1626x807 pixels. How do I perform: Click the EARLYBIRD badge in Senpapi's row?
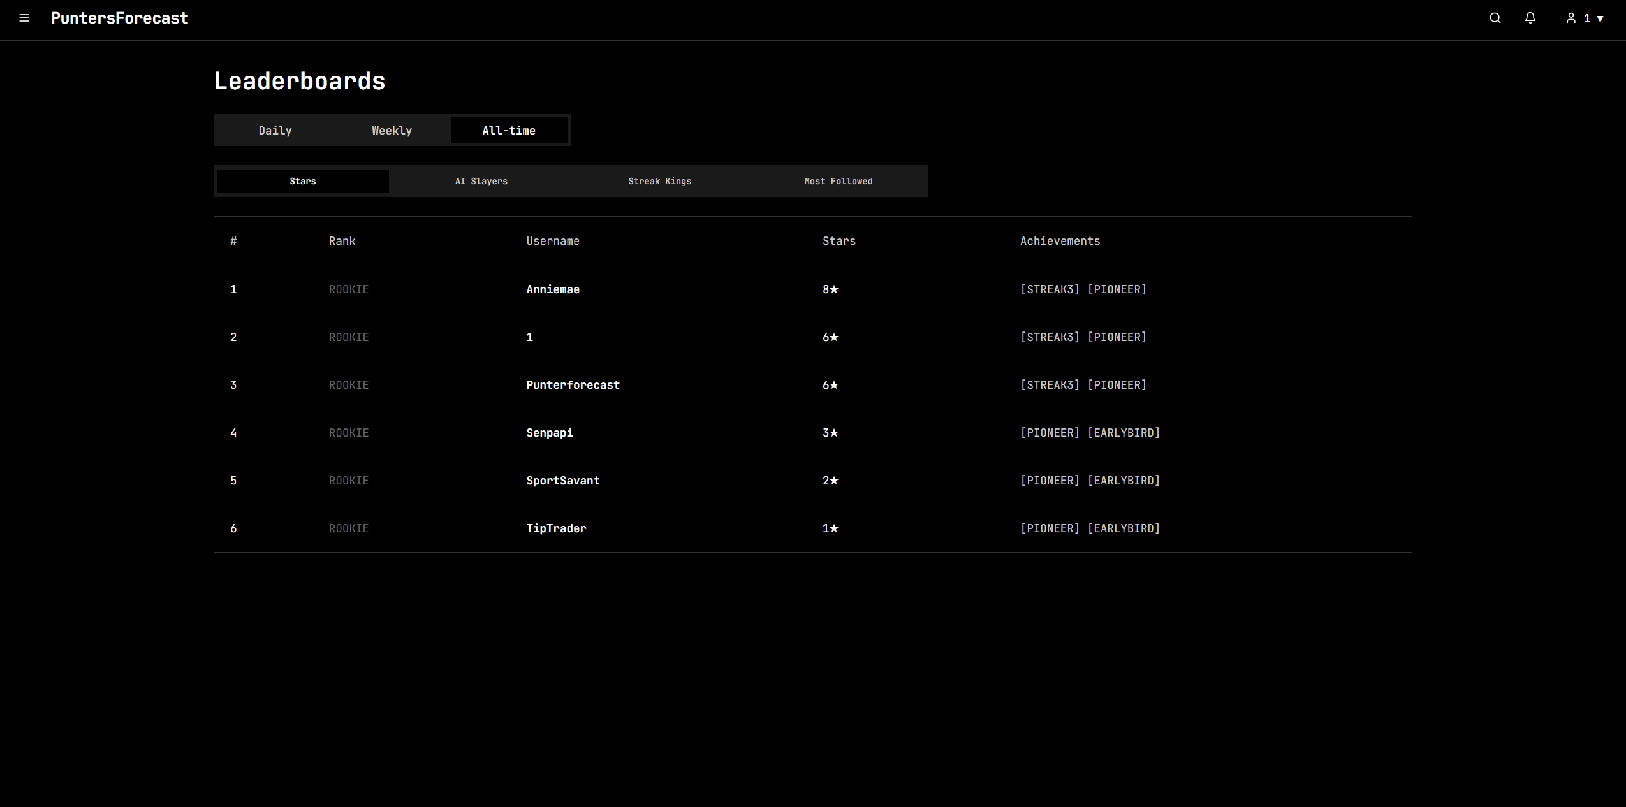click(x=1124, y=433)
